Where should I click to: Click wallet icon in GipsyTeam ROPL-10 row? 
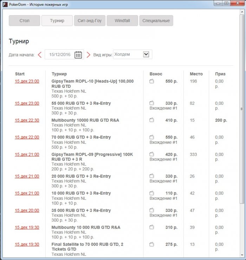(x=152, y=81)
